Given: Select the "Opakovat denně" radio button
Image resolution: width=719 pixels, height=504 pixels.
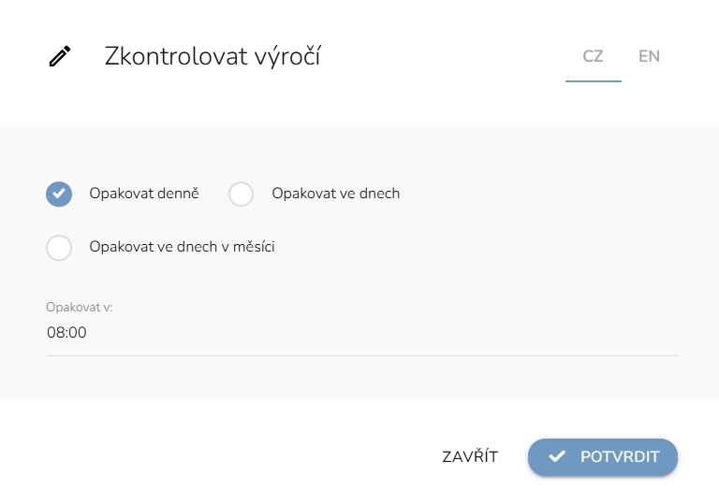Looking at the screenshot, I should click(59, 194).
